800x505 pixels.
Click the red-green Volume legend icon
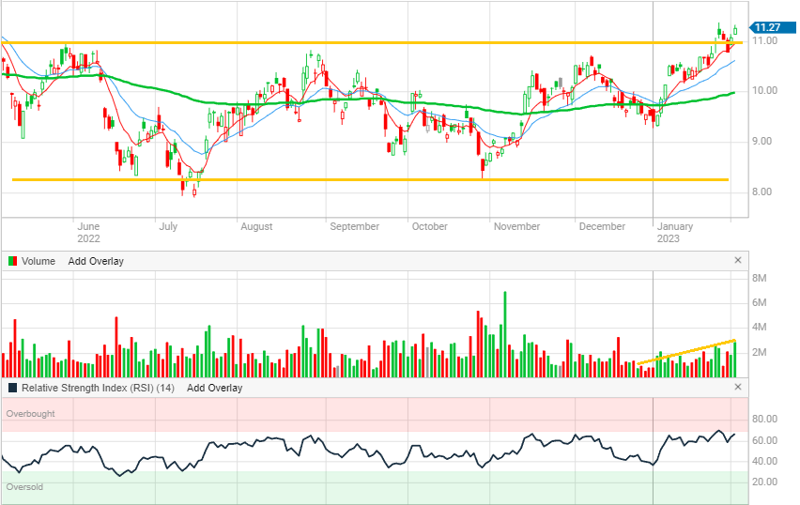click(x=12, y=261)
